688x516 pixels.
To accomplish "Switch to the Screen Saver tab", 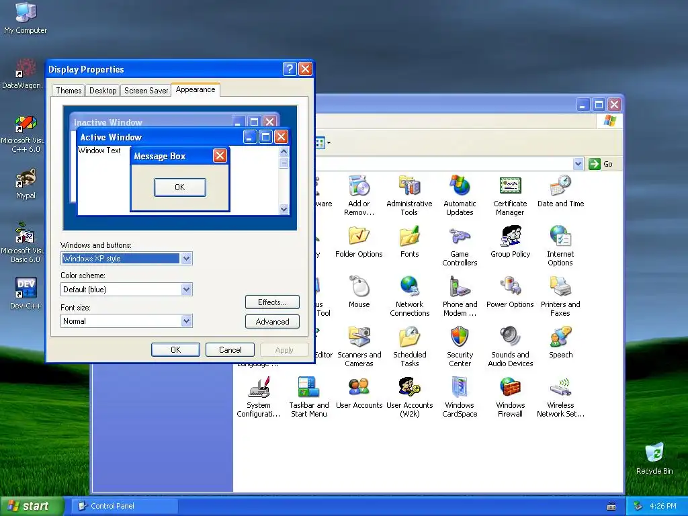I will point(146,91).
